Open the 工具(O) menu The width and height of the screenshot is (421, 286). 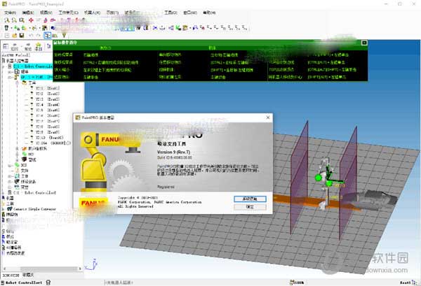click(x=171, y=13)
